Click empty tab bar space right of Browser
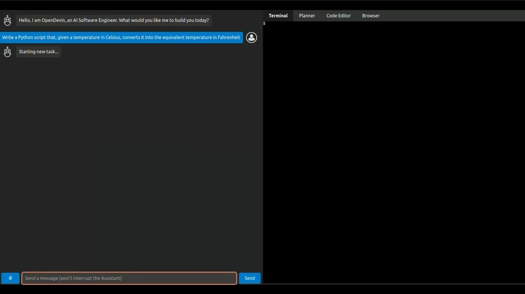The image size is (525, 294). point(453,16)
